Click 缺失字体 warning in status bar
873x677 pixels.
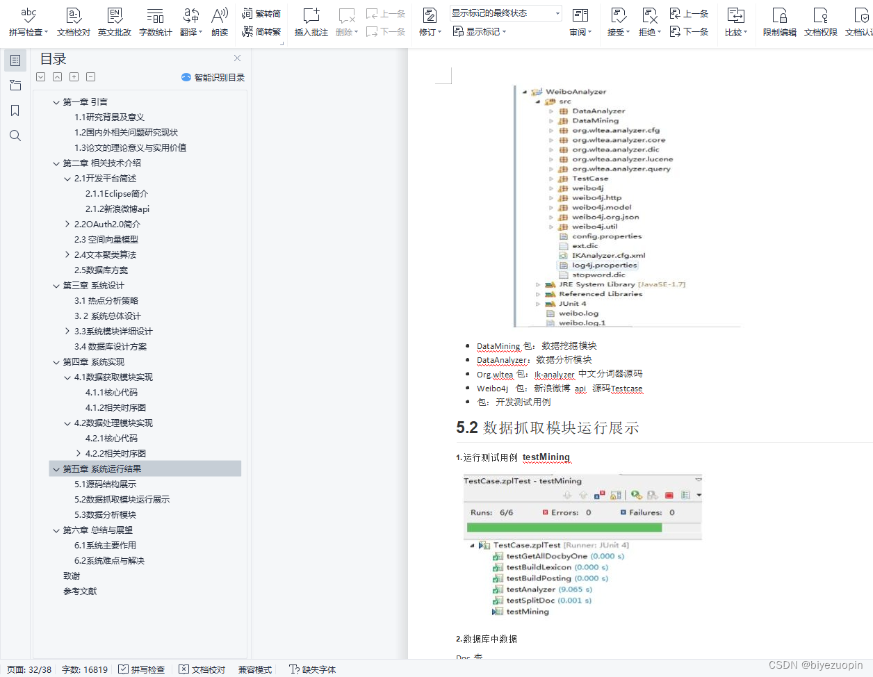click(x=313, y=669)
